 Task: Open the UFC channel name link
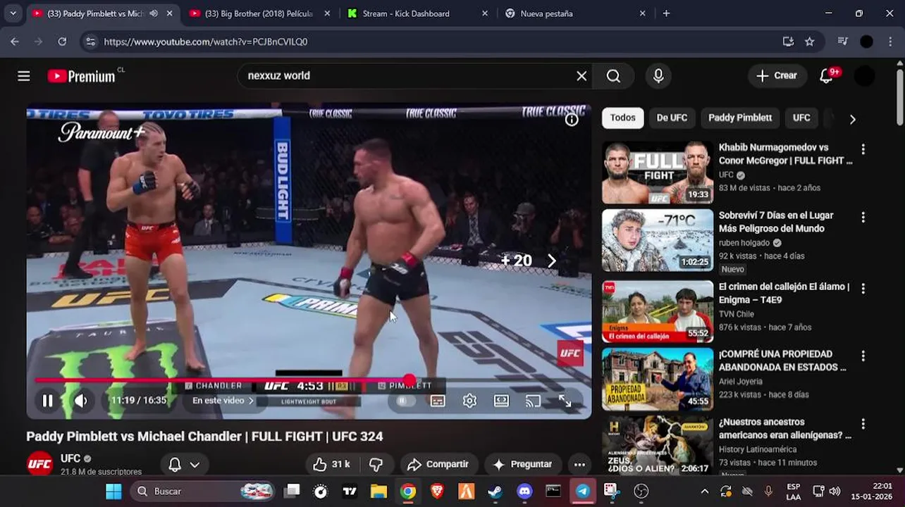click(70, 458)
